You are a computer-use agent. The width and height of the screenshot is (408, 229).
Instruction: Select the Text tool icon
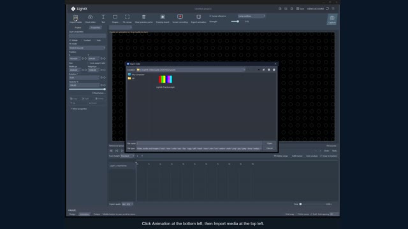coord(103,17)
